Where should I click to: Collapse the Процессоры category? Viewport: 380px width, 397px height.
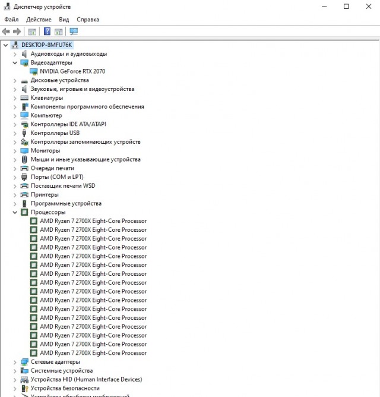click(15, 212)
